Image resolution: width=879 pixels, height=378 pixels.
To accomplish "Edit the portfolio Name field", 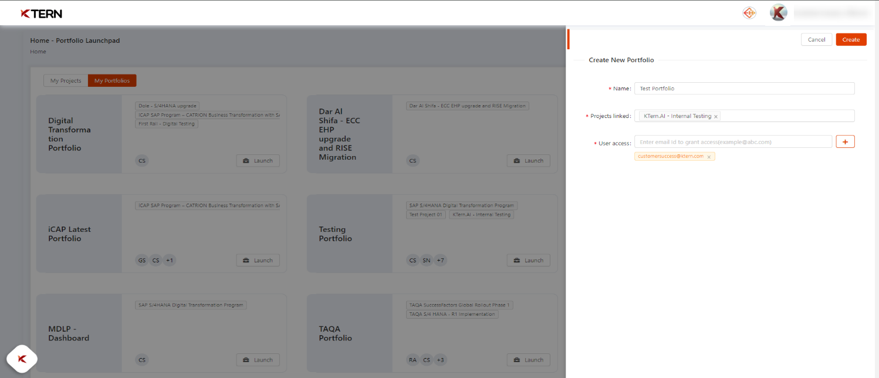I will pyautogui.click(x=744, y=88).
